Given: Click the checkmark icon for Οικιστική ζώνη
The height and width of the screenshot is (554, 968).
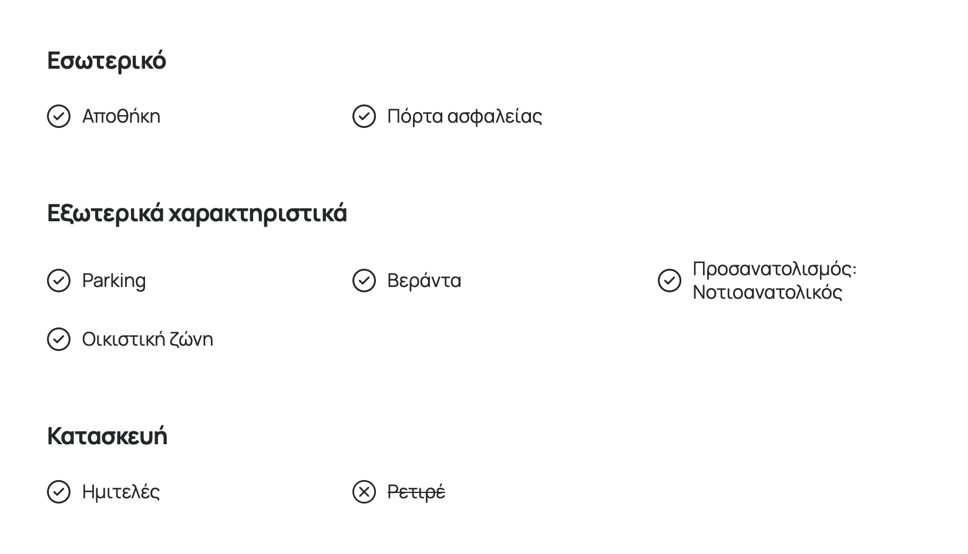Looking at the screenshot, I should 59,339.
